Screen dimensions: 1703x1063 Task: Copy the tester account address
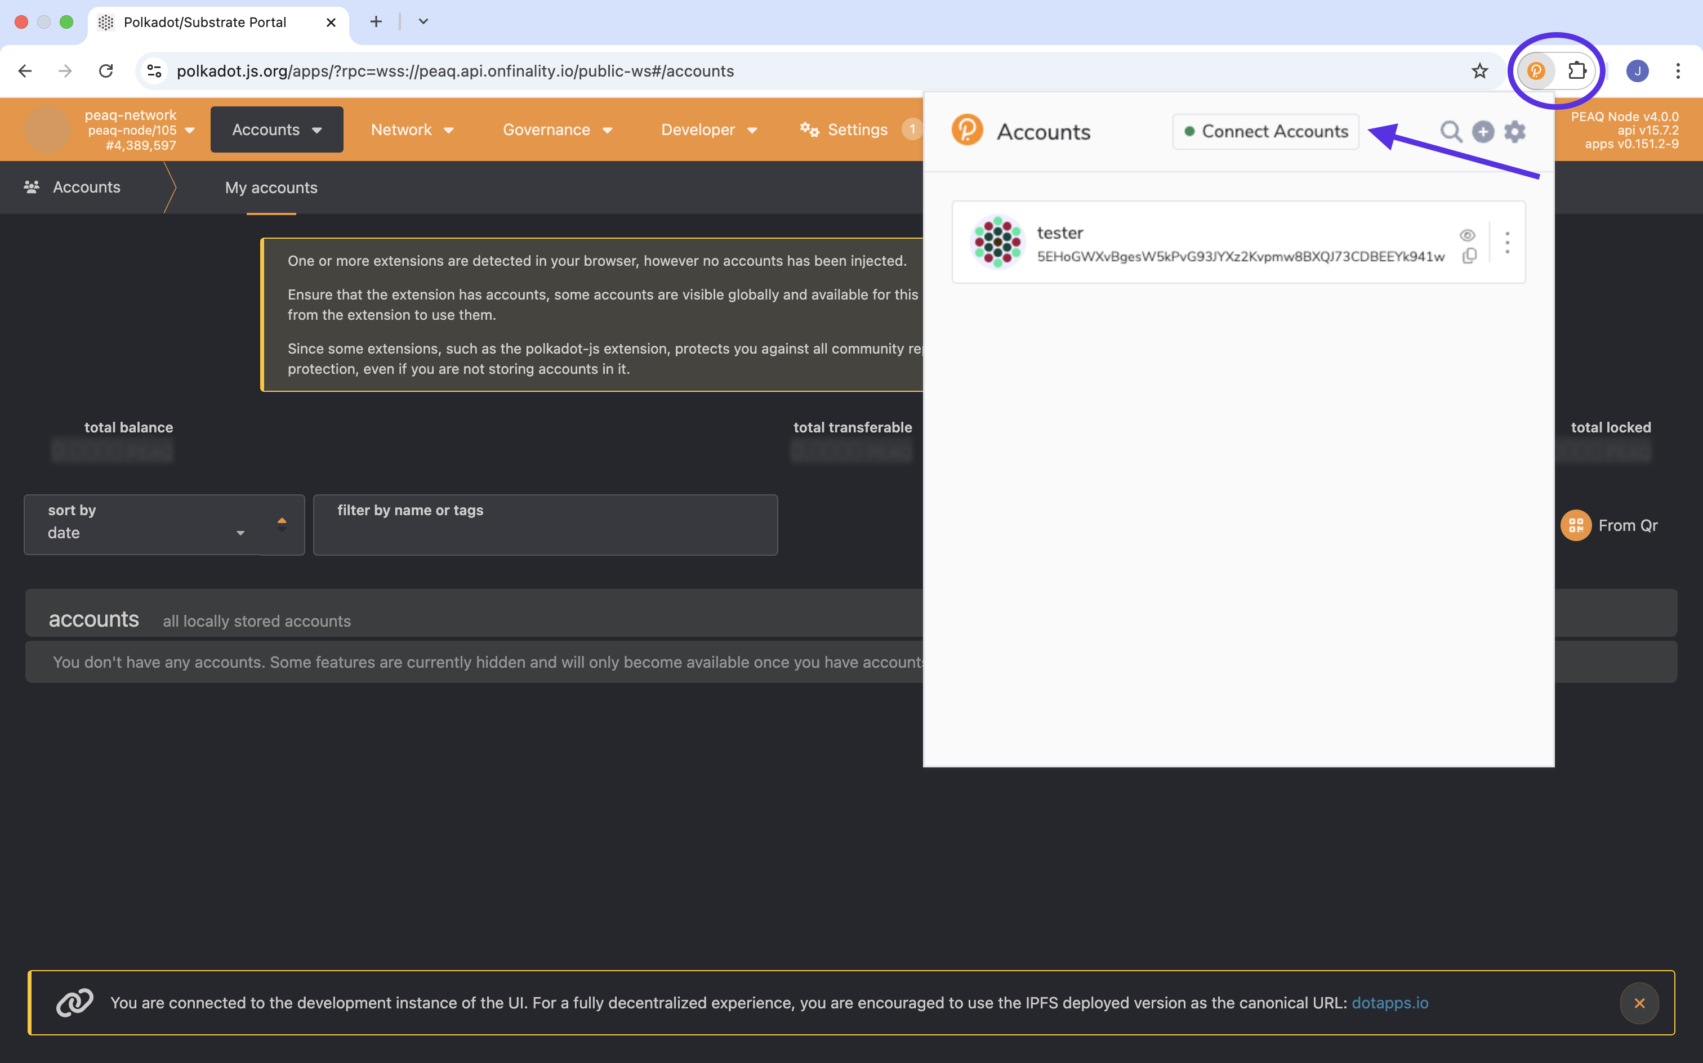(1469, 256)
